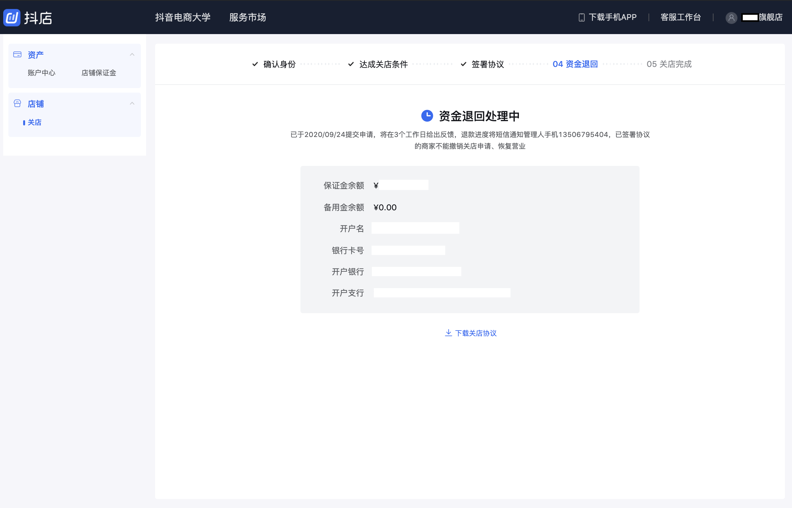Open 抖音电商大学 in the top menu
792x508 pixels.
[183, 17]
